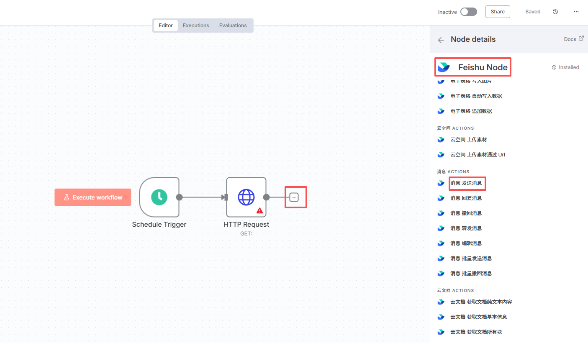Click the red warning triangle on HTTP Request
The image size is (588, 343).
pyautogui.click(x=260, y=210)
